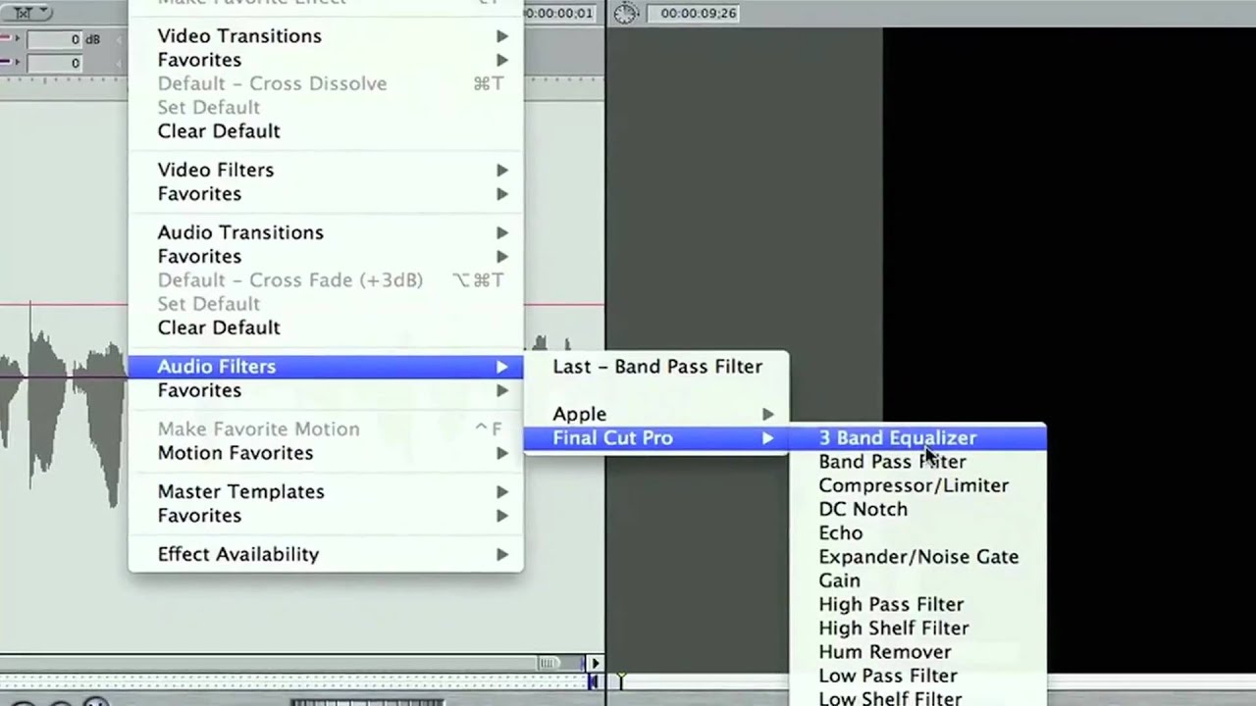1256x706 pixels.
Task: Click the clock icon beside 00:00:09:26
Action: coord(626,13)
